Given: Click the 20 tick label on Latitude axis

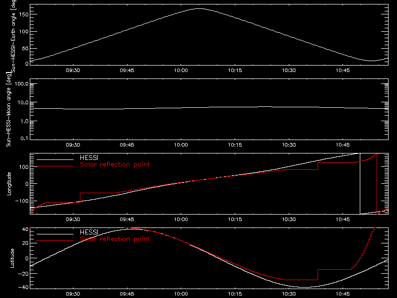Looking at the screenshot, I should [25, 243].
